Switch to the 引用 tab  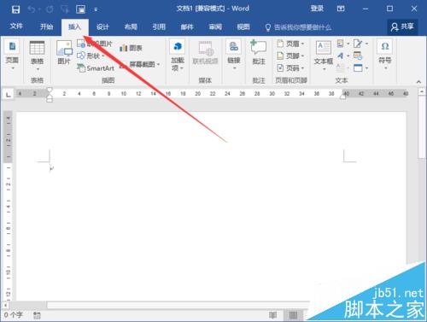159,27
